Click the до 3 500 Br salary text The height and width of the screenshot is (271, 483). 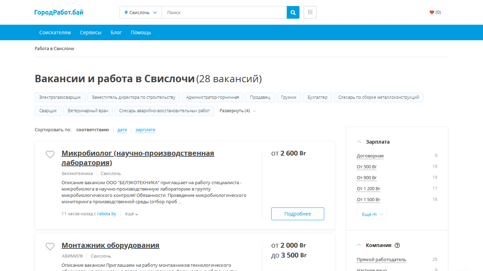click(x=289, y=255)
